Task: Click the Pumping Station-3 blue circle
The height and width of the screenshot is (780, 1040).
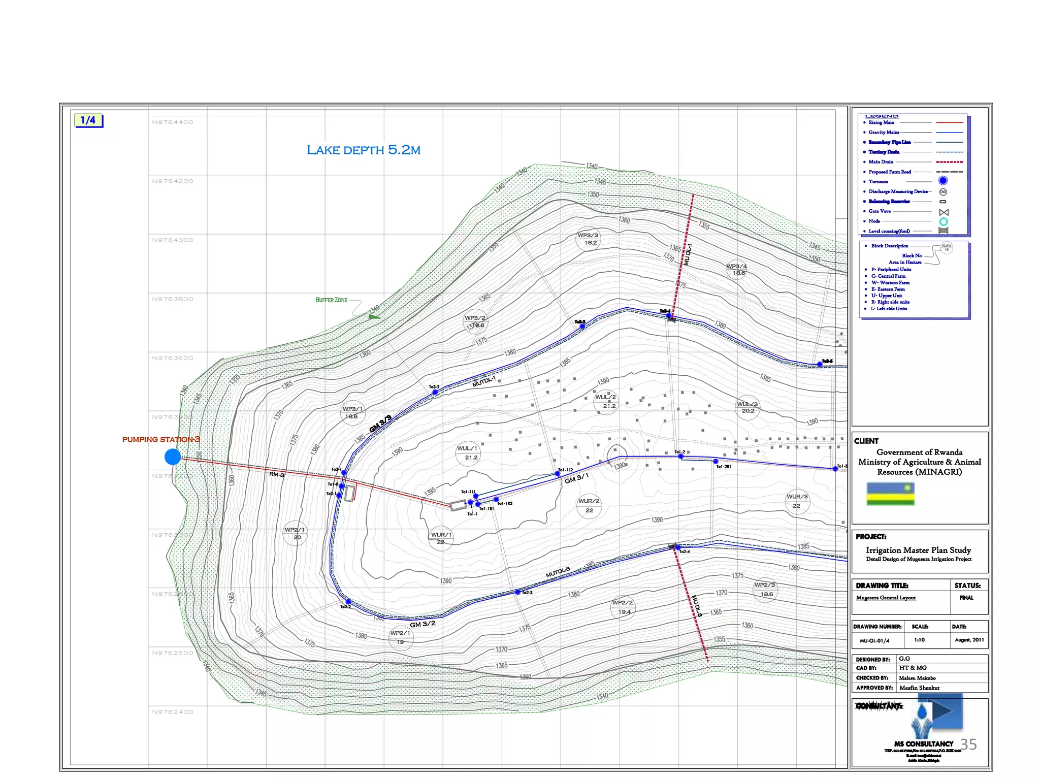Action: click(x=173, y=457)
